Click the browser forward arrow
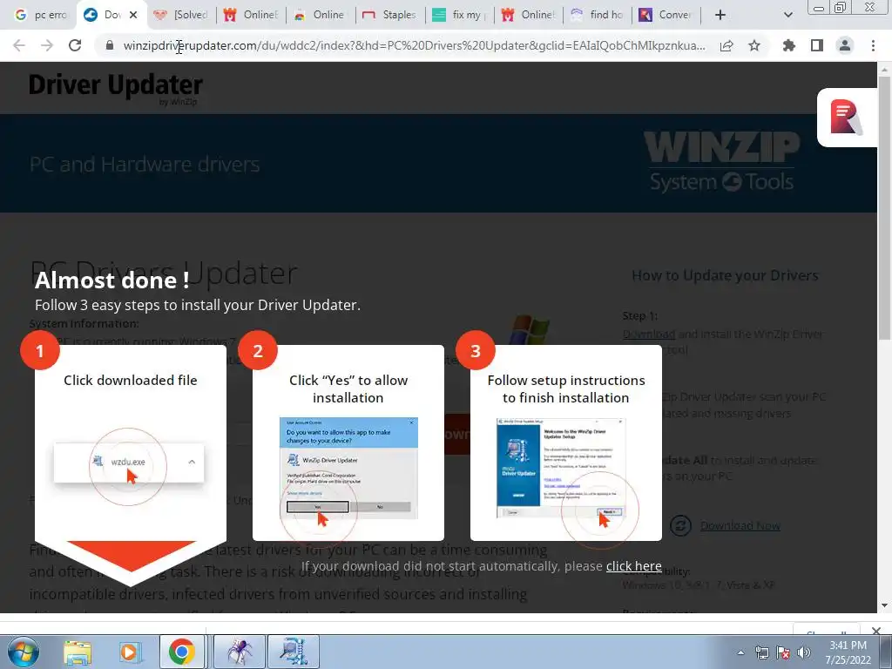 47,45
